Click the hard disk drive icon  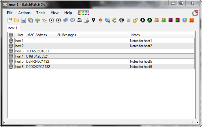coord(80,20)
